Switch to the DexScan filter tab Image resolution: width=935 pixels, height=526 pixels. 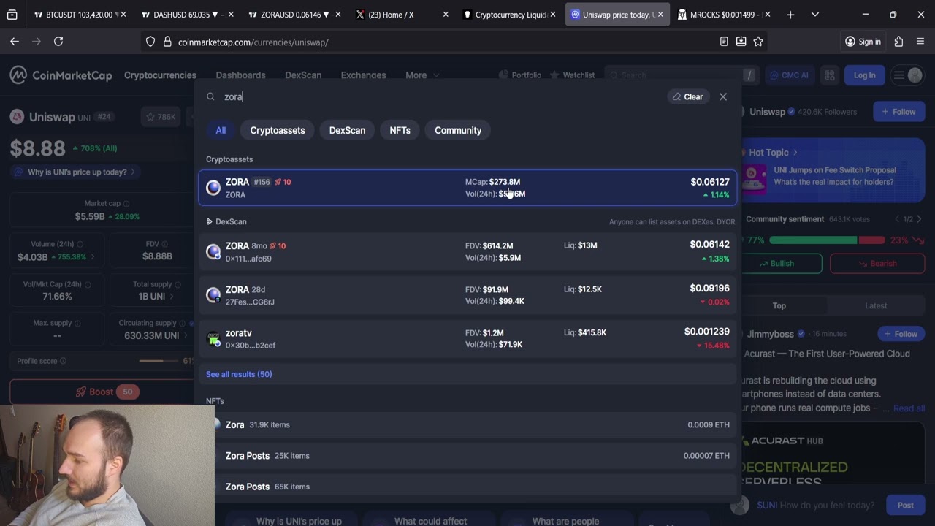[347, 130]
